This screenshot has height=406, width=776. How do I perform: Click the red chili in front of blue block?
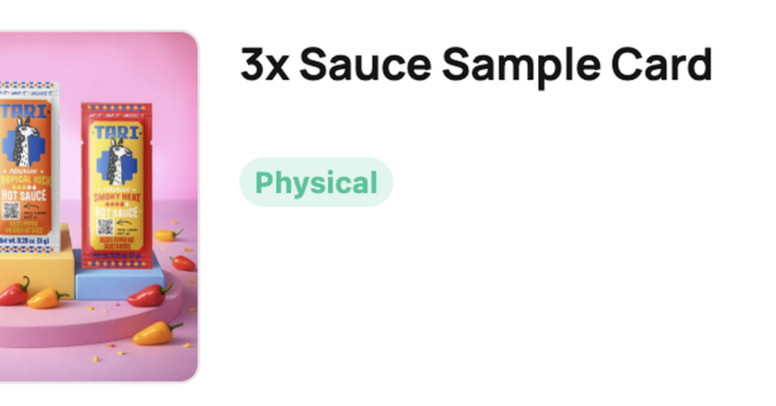[149, 296]
